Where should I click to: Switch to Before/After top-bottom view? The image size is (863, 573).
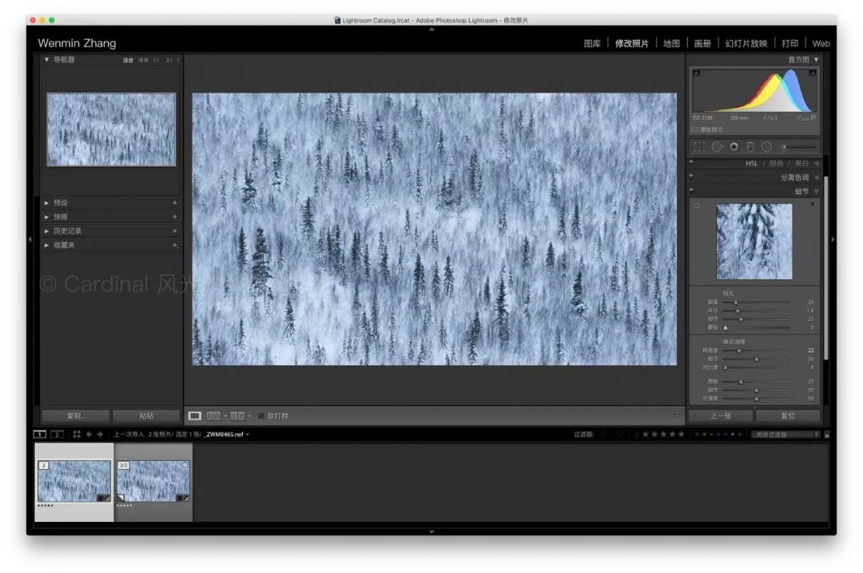tap(237, 416)
